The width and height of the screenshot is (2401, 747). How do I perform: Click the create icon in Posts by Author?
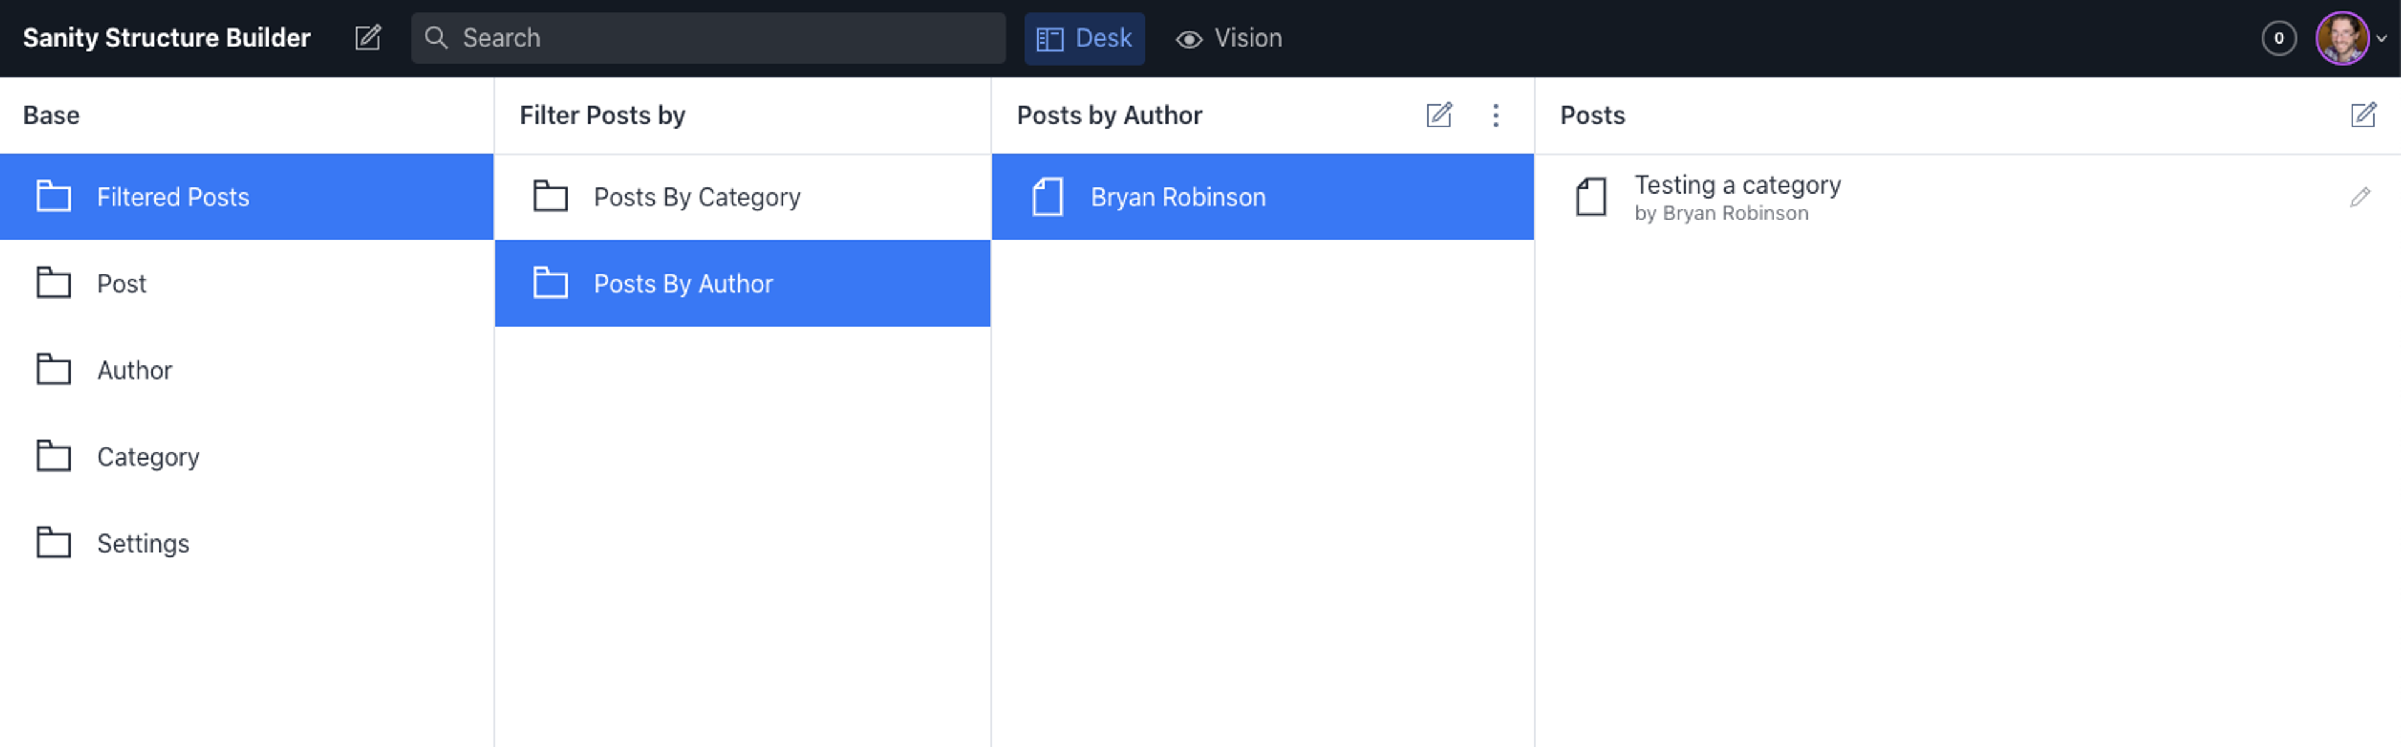click(1438, 116)
